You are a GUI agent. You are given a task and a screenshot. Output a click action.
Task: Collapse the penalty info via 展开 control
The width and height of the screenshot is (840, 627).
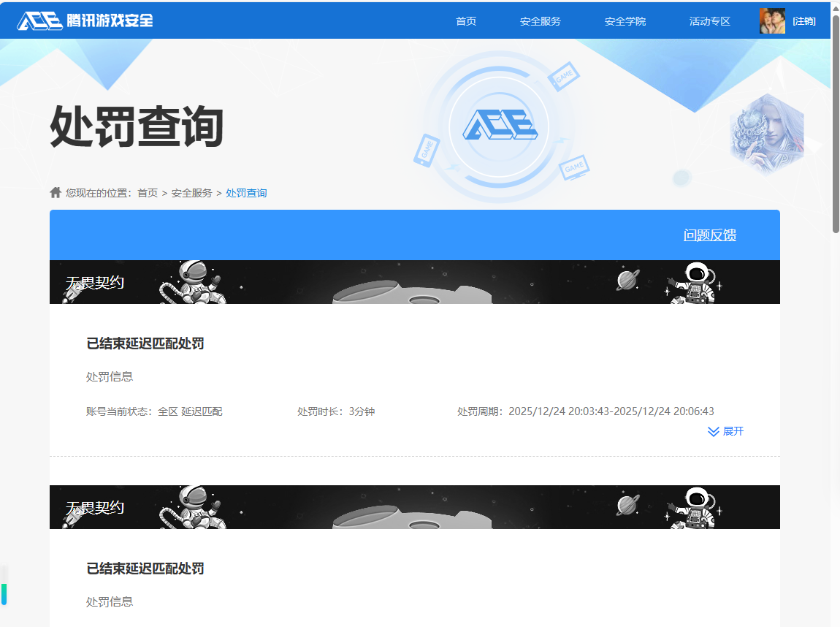[x=735, y=431]
